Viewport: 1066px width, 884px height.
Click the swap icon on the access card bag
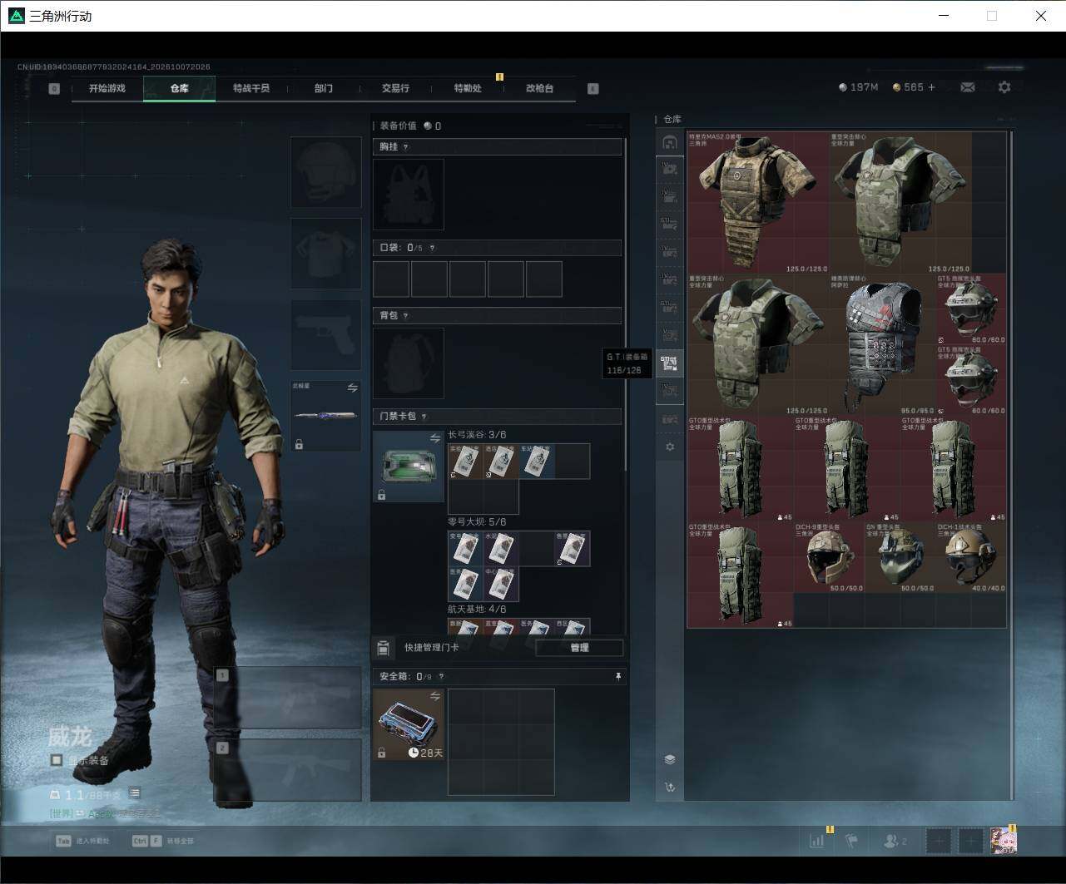[x=434, y=438]
